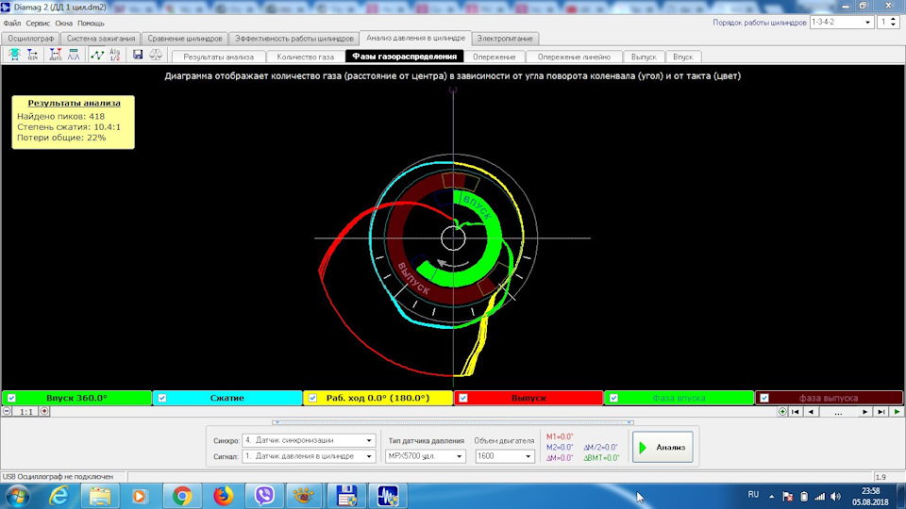Switch to Сравнение цилиндров tab

(185, 39)
